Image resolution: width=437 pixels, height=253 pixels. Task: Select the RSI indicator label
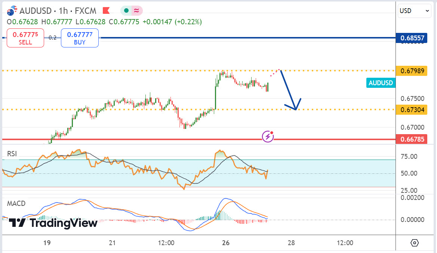pyautogui.click(x=11, y=154)
